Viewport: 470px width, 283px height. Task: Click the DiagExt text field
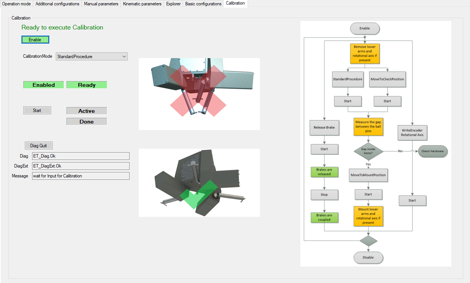[81, 166]
